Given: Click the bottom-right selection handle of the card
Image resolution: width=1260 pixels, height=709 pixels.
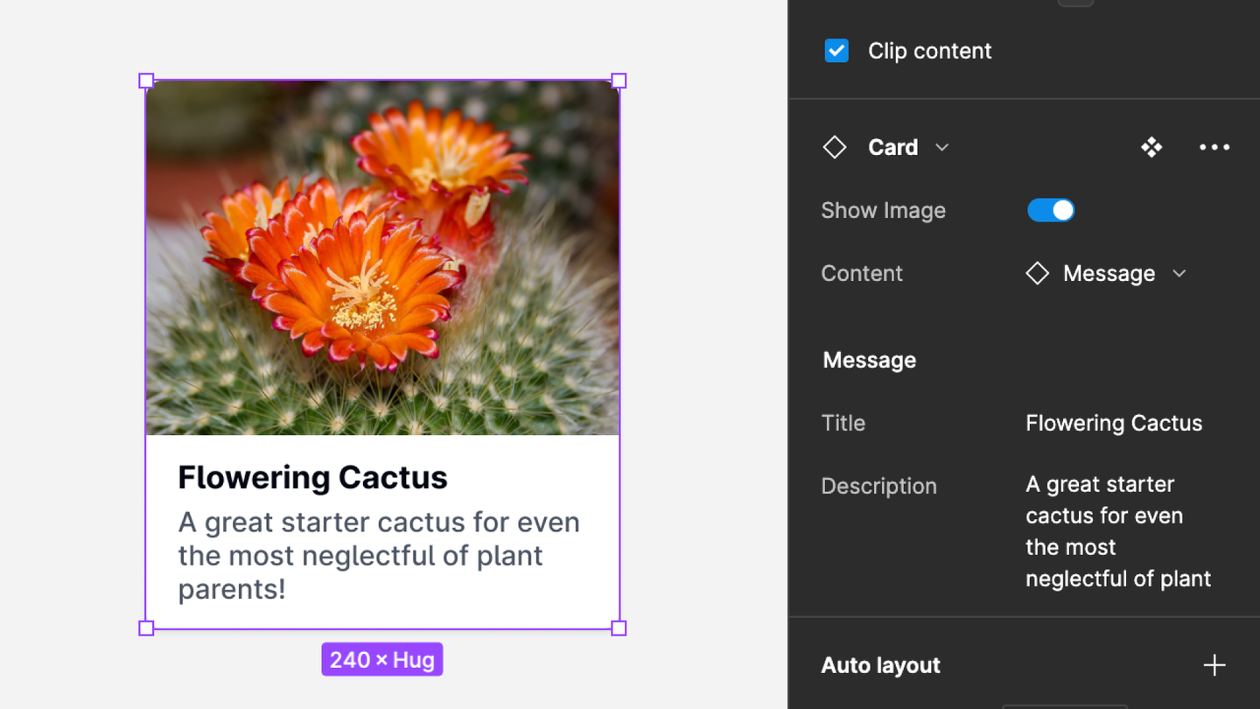Looking at the screenshot, I should (x=619, y=628).
